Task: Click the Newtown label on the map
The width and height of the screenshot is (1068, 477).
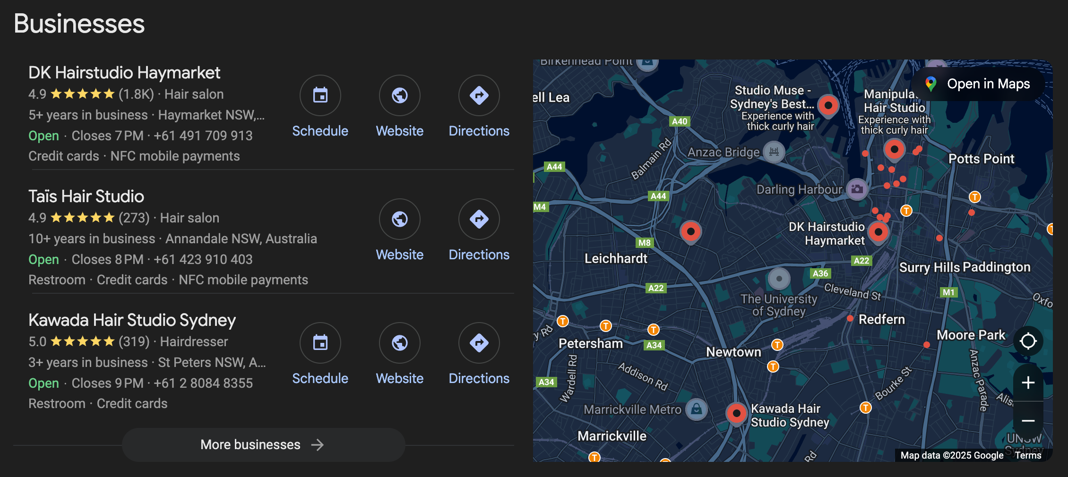Action: (x=733, y=352)
